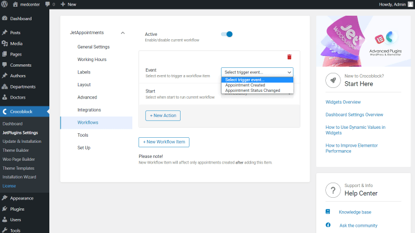The image size is (415, 233).
Task: Click the plus New icon in admin bar
Action: (x=63, y=4)
